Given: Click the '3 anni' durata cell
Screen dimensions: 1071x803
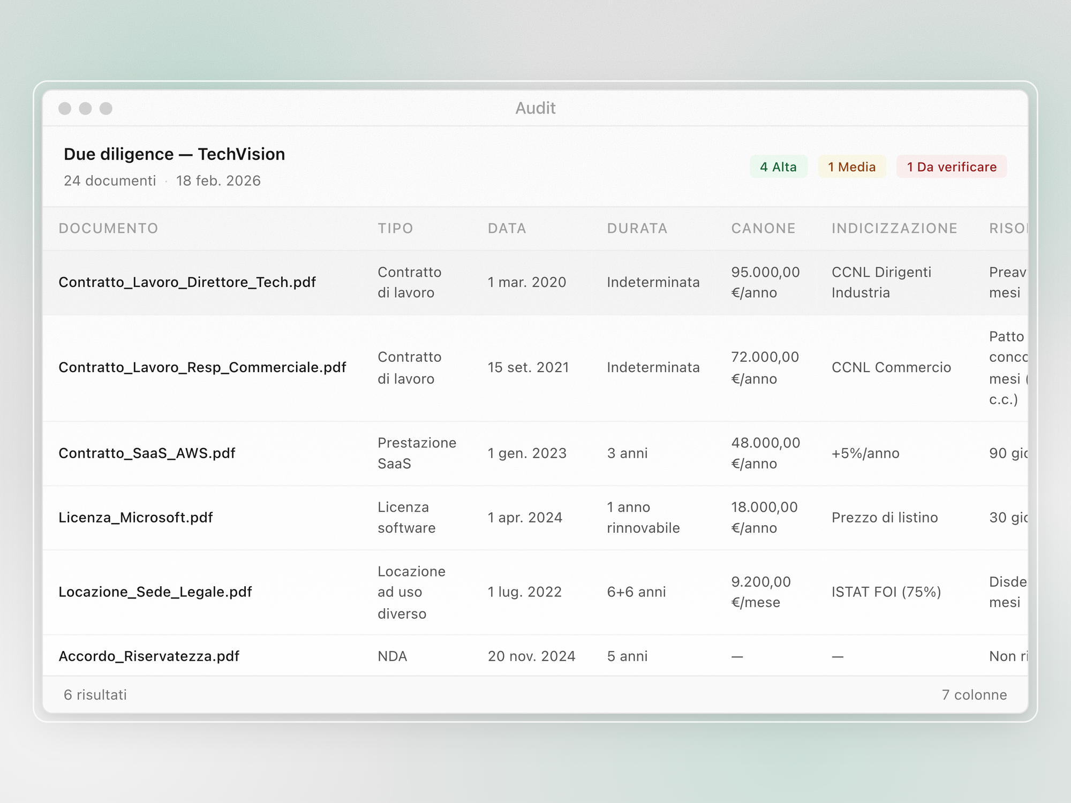Looking at the screenshot, I should click(x=627, y=453).
